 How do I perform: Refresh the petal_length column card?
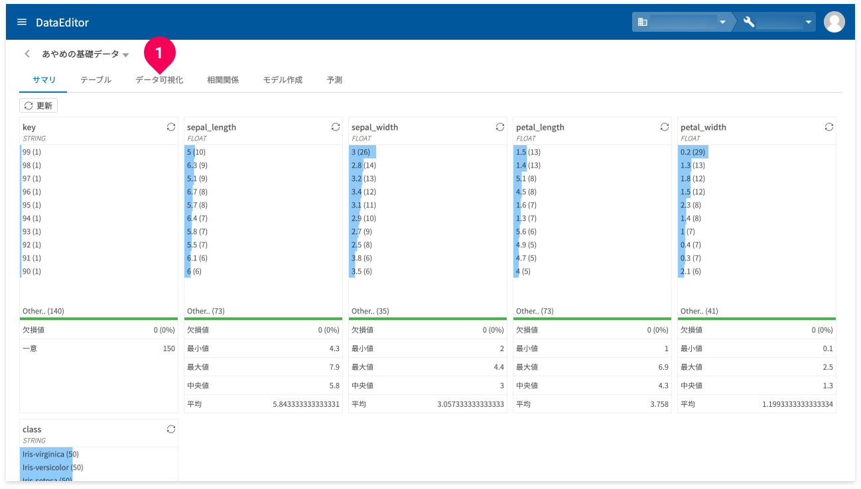[x=664, y=127]
